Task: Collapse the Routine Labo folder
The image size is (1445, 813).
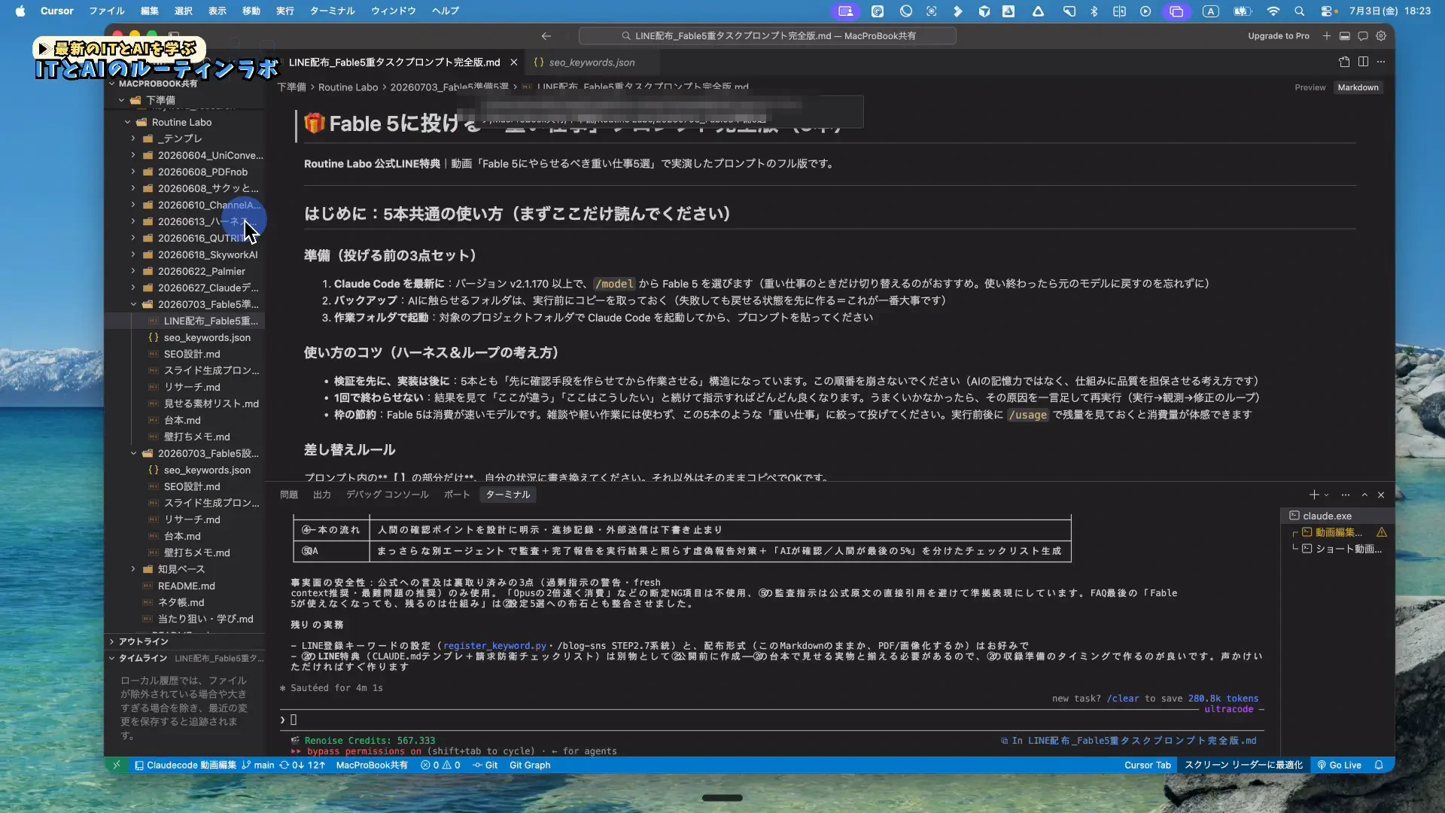Action: tap(181, 122)
